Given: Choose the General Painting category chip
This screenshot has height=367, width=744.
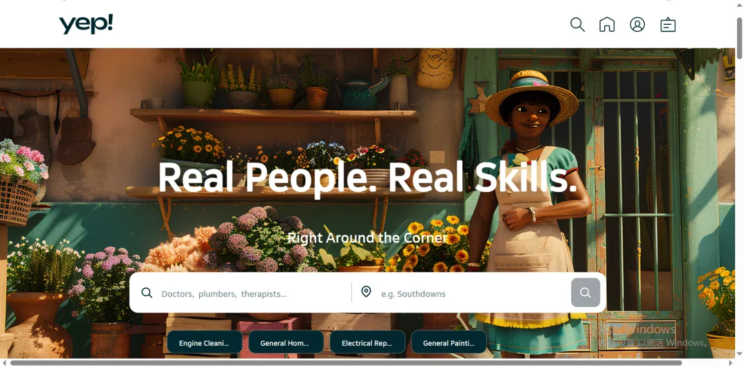Looking at the screenshot, I should point(448,343).
